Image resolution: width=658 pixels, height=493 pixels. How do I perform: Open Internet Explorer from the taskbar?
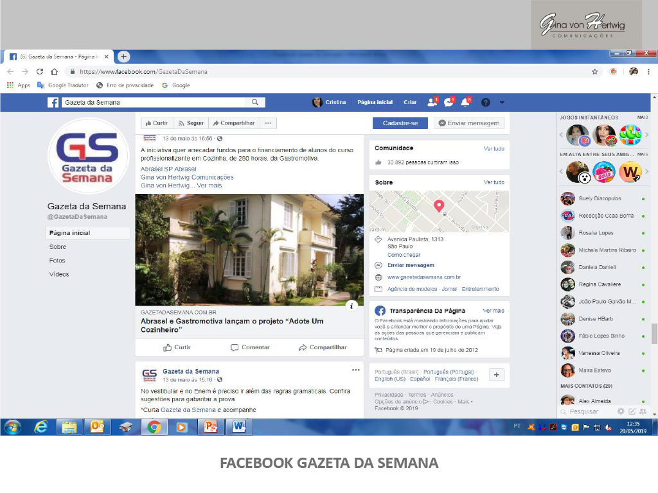[40, 428]
